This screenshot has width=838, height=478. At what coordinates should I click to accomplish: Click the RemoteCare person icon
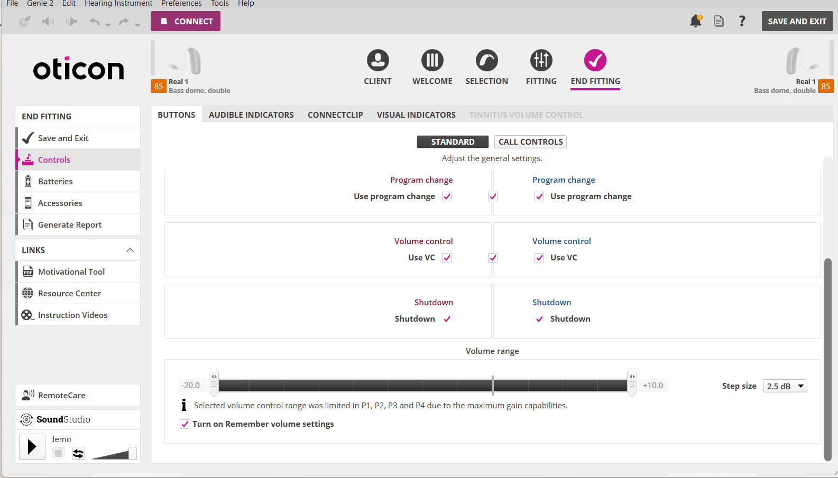28,395
